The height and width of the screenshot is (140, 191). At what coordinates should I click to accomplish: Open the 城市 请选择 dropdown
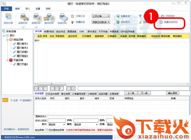click(86, 125)
